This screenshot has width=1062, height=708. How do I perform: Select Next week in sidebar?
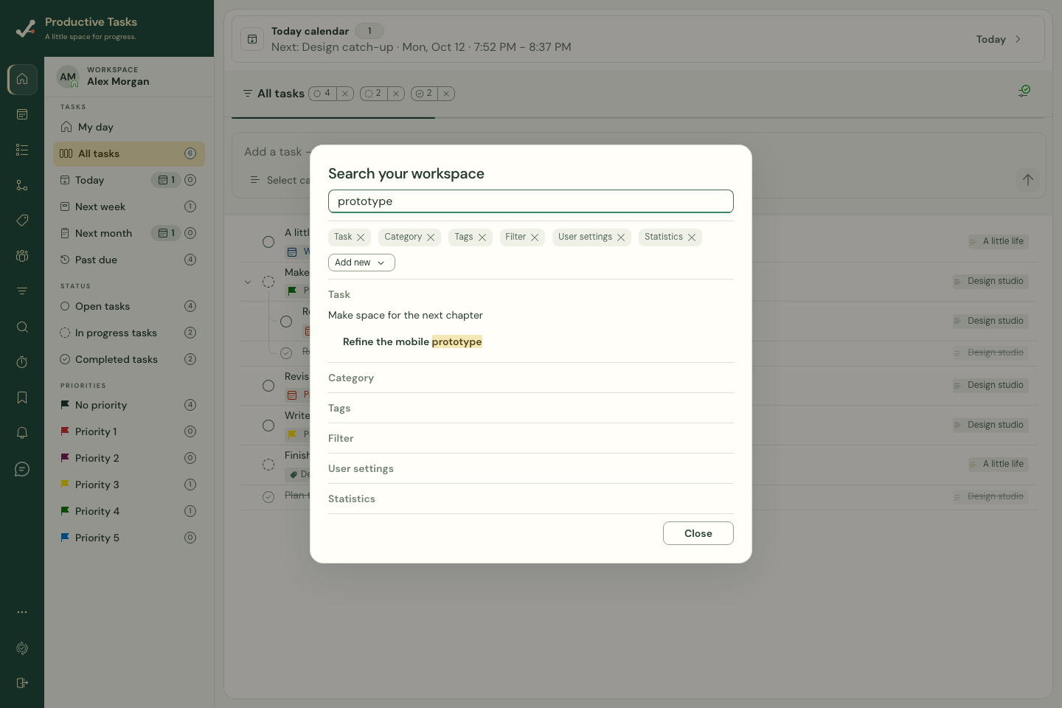129,206
